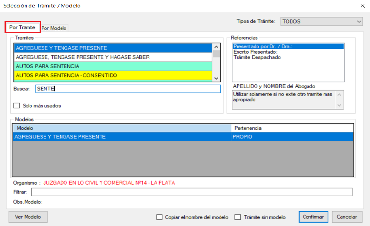Select the Por Tramite tab

[22, 27]
